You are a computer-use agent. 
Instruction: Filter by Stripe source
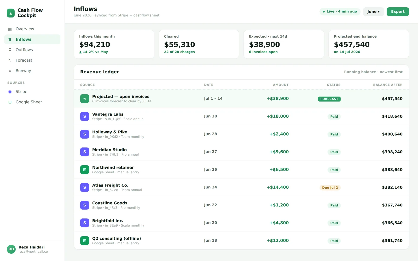point(32,92)
